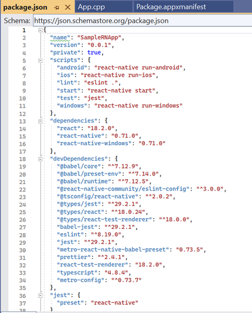Open the Package.appxmanifest tab

click(x=171, y=7)
